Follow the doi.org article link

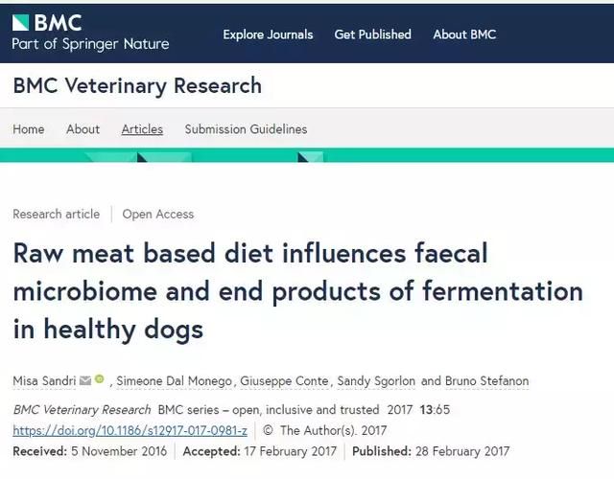pyautogui.click(x=130, y=430)
